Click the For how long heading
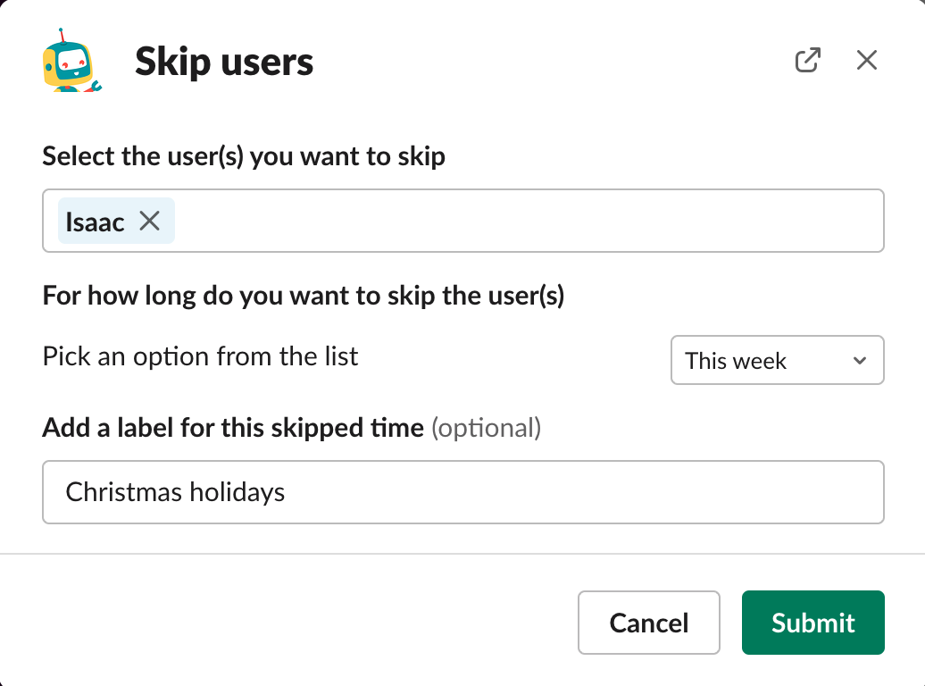 pos(304,296)
